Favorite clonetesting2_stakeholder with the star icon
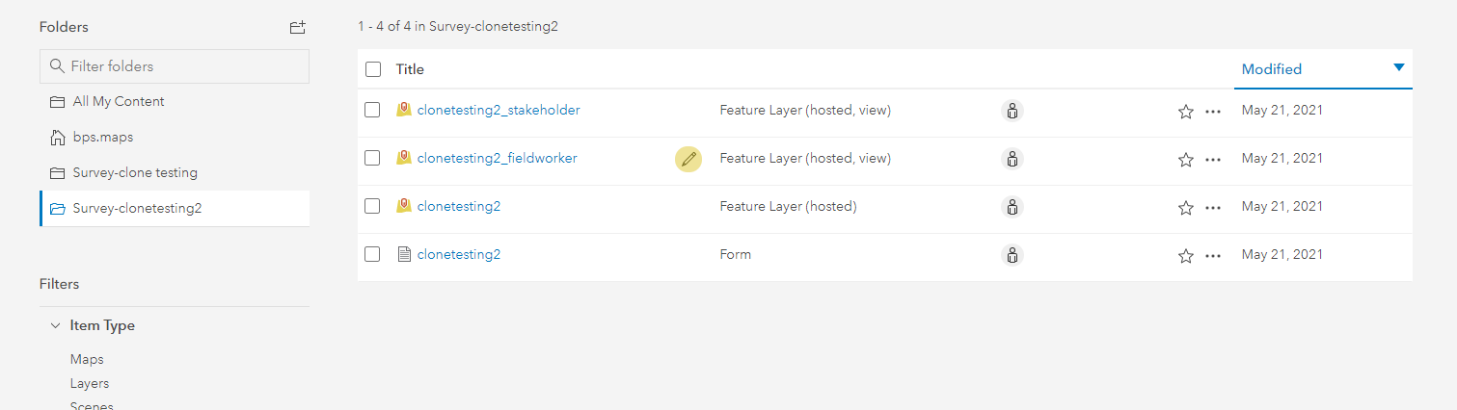 [x=1186, y=112]
